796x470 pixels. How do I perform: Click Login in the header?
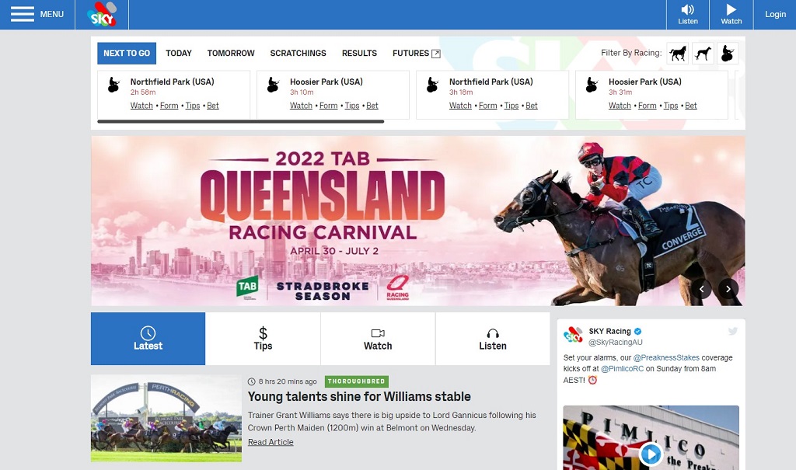(775, 14)
